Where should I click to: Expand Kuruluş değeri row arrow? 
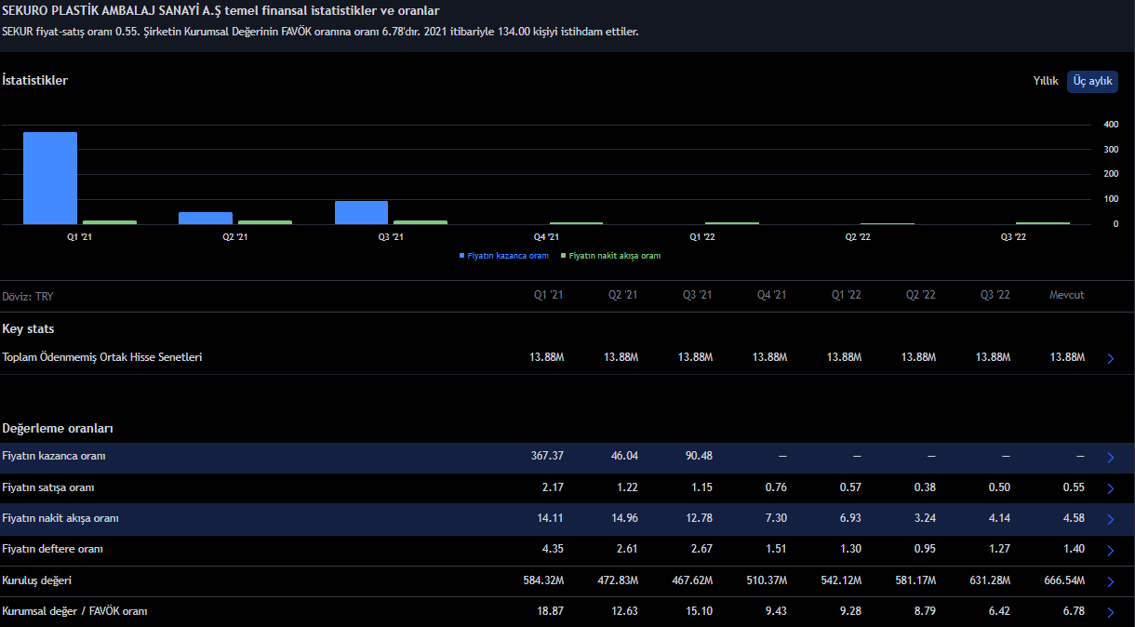tap(1110, 581)
